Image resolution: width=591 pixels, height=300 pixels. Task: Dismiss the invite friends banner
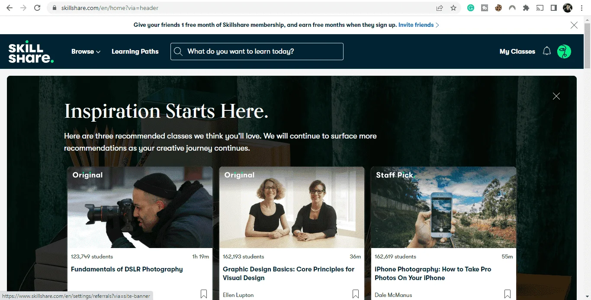coord(574,25)
